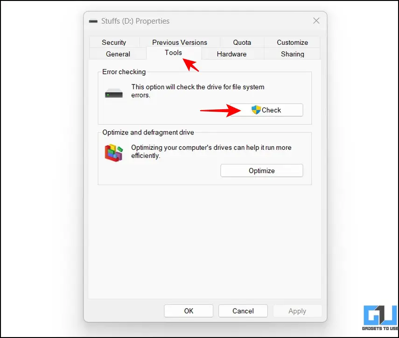Open the Previous Versions tab
Screen dimensions: 399x338
tap(179, 42)
